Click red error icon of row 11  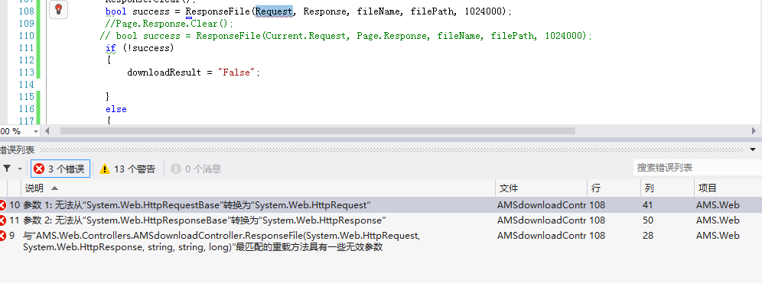pos(3,220)
